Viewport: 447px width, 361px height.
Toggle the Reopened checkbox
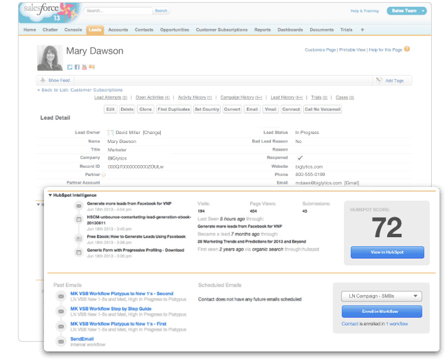coord(300,157)
